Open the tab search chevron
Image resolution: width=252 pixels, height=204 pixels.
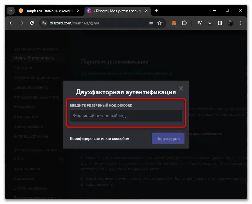coord(10,11)
